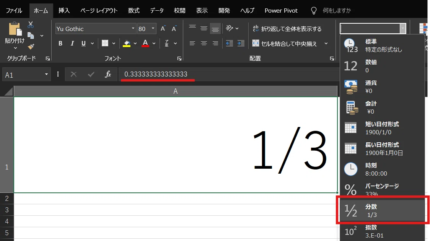Click the fx insert function icon
Image resolution: width=430 pixels, height=241 pixels.
(x=108, y=74)
